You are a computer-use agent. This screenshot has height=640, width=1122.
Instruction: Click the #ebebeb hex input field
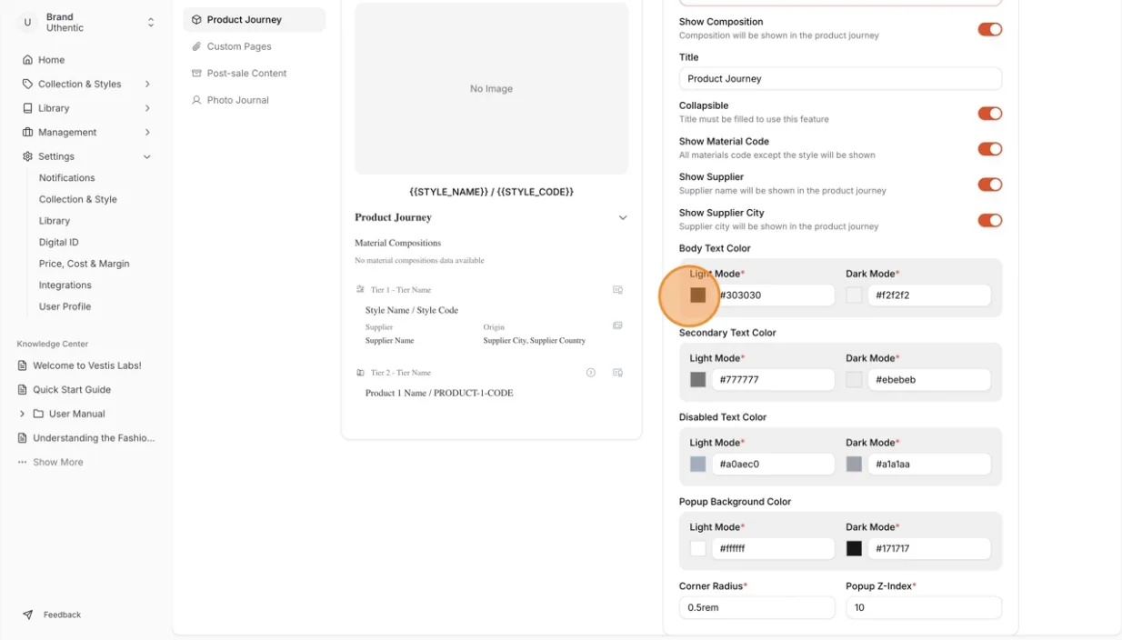point(929,380)
